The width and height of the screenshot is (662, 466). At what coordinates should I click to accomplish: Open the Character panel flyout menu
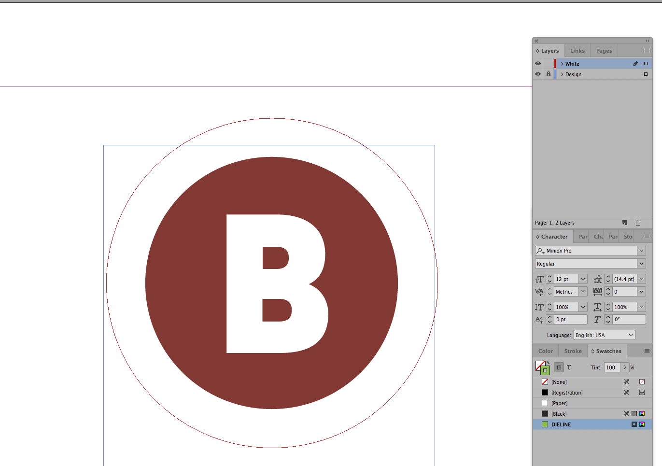647,237
